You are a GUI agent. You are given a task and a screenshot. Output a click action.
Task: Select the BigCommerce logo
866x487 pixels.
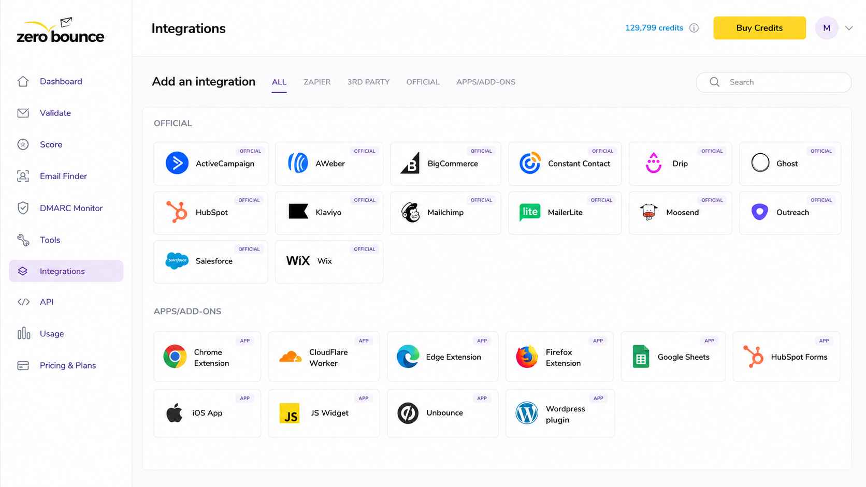point(410,163)
